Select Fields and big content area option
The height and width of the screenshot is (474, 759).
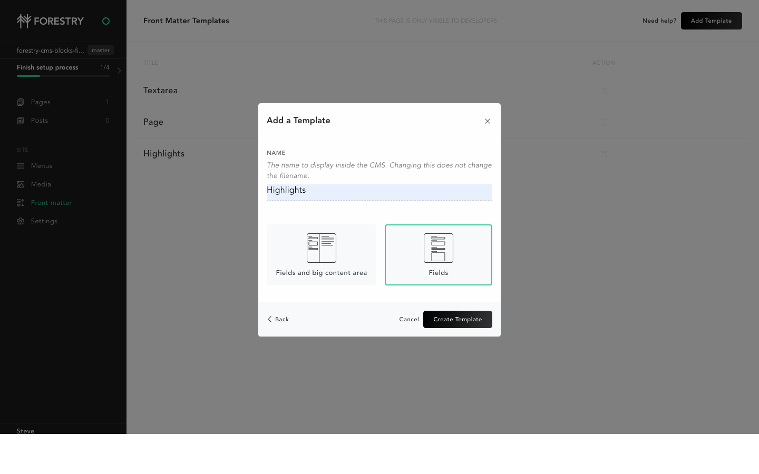pos(322,255)
